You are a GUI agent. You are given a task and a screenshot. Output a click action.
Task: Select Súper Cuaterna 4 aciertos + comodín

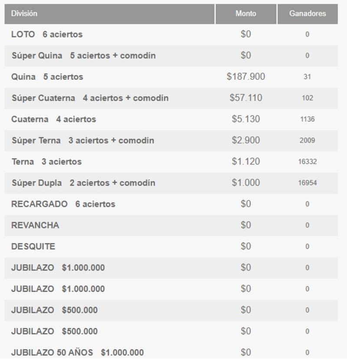tap(90, 98)
